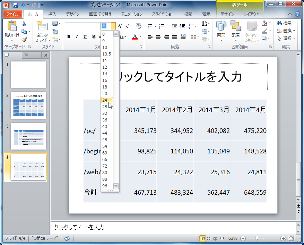Select slide 2 thumbnail
The width and height of the screenshot is (304, 245).
click(x=28, y=105)
